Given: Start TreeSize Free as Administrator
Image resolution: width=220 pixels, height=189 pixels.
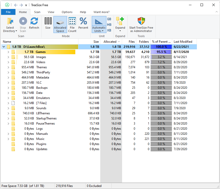Looking at the screenshot, I should 141,25.
